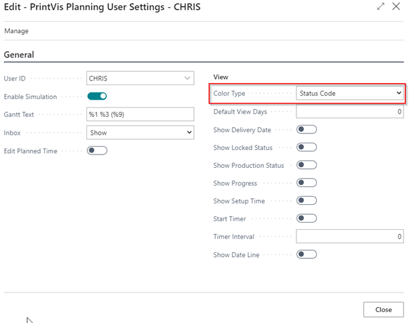Viewport: 412px width, 323px height.
Task: Switch on Show Progress
Action: (306, 183)
